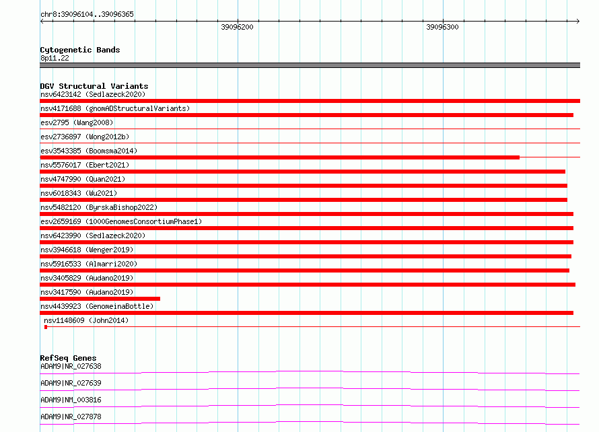Open the Cytogenetic Bands track heading
The height and width of the screenshot is (432, 599).
80,50
